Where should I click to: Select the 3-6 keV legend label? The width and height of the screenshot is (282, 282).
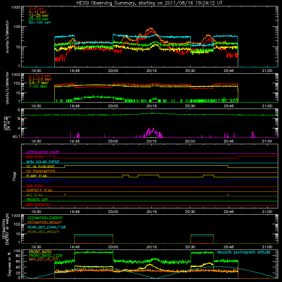36,8
